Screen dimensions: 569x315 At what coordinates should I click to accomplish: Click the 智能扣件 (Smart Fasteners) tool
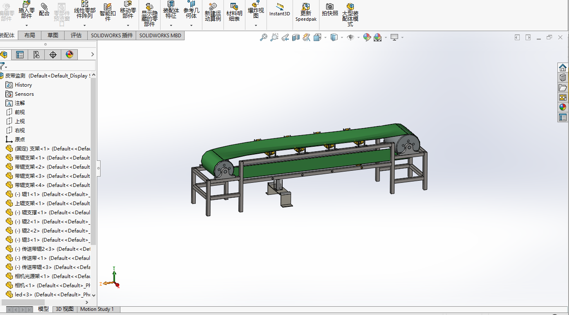pyautogui.click(x=108, y=12)
